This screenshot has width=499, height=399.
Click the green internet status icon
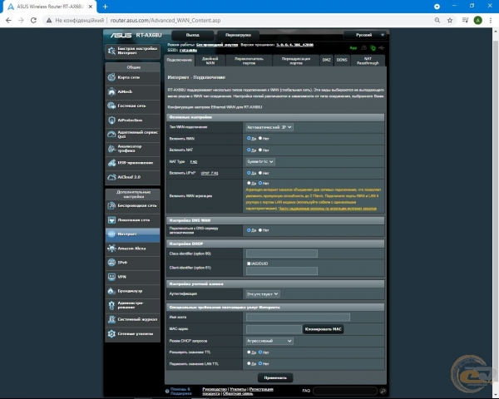[x=373, y=48]
